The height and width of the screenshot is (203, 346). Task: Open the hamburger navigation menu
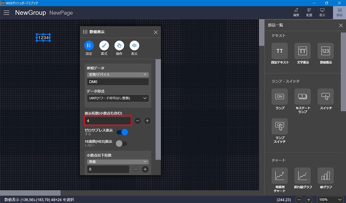coord(6,13)
